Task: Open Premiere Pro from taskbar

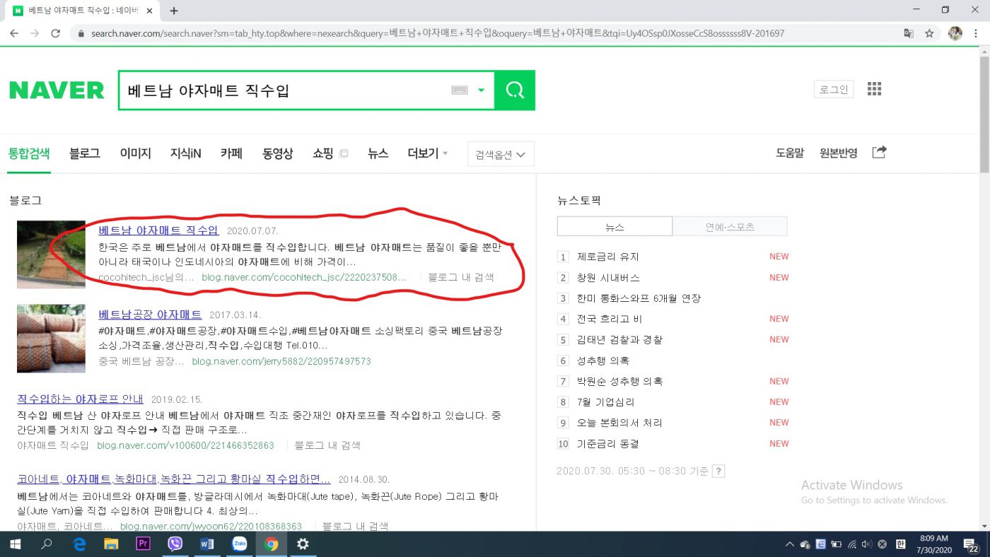Action: (x=143, y=544)
